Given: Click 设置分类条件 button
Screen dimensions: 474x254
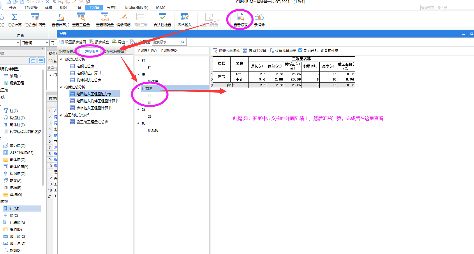Looking at the screenshot, I should tap(226, 51).
